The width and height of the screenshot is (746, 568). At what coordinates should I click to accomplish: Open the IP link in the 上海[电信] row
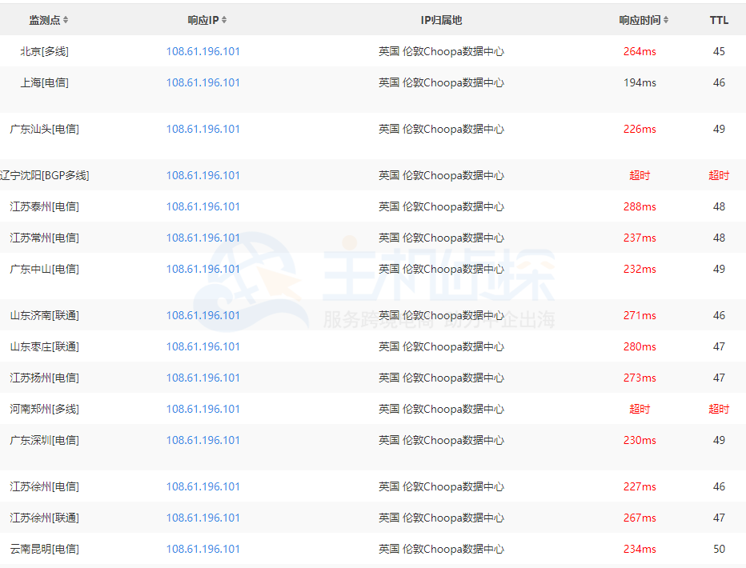tap(203, 82)
